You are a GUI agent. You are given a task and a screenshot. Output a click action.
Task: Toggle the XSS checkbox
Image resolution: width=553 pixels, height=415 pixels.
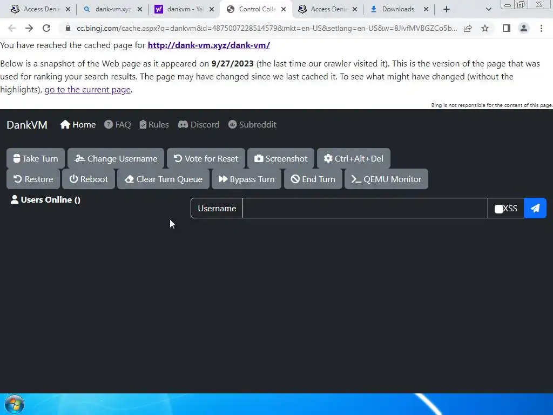tap(498, 209)
